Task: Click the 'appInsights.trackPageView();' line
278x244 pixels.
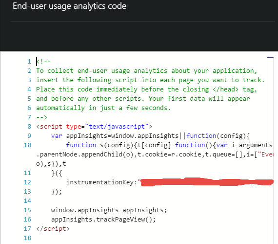Action: [103, 220]
